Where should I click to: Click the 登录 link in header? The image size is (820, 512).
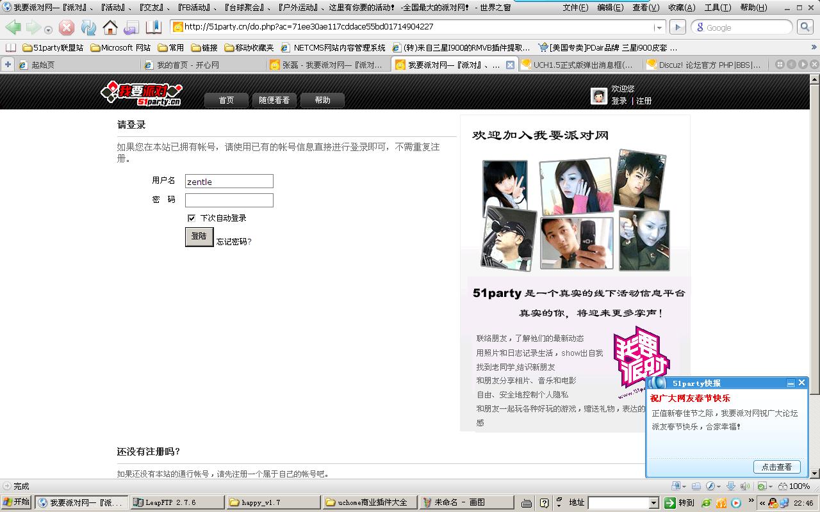(619, 101)
